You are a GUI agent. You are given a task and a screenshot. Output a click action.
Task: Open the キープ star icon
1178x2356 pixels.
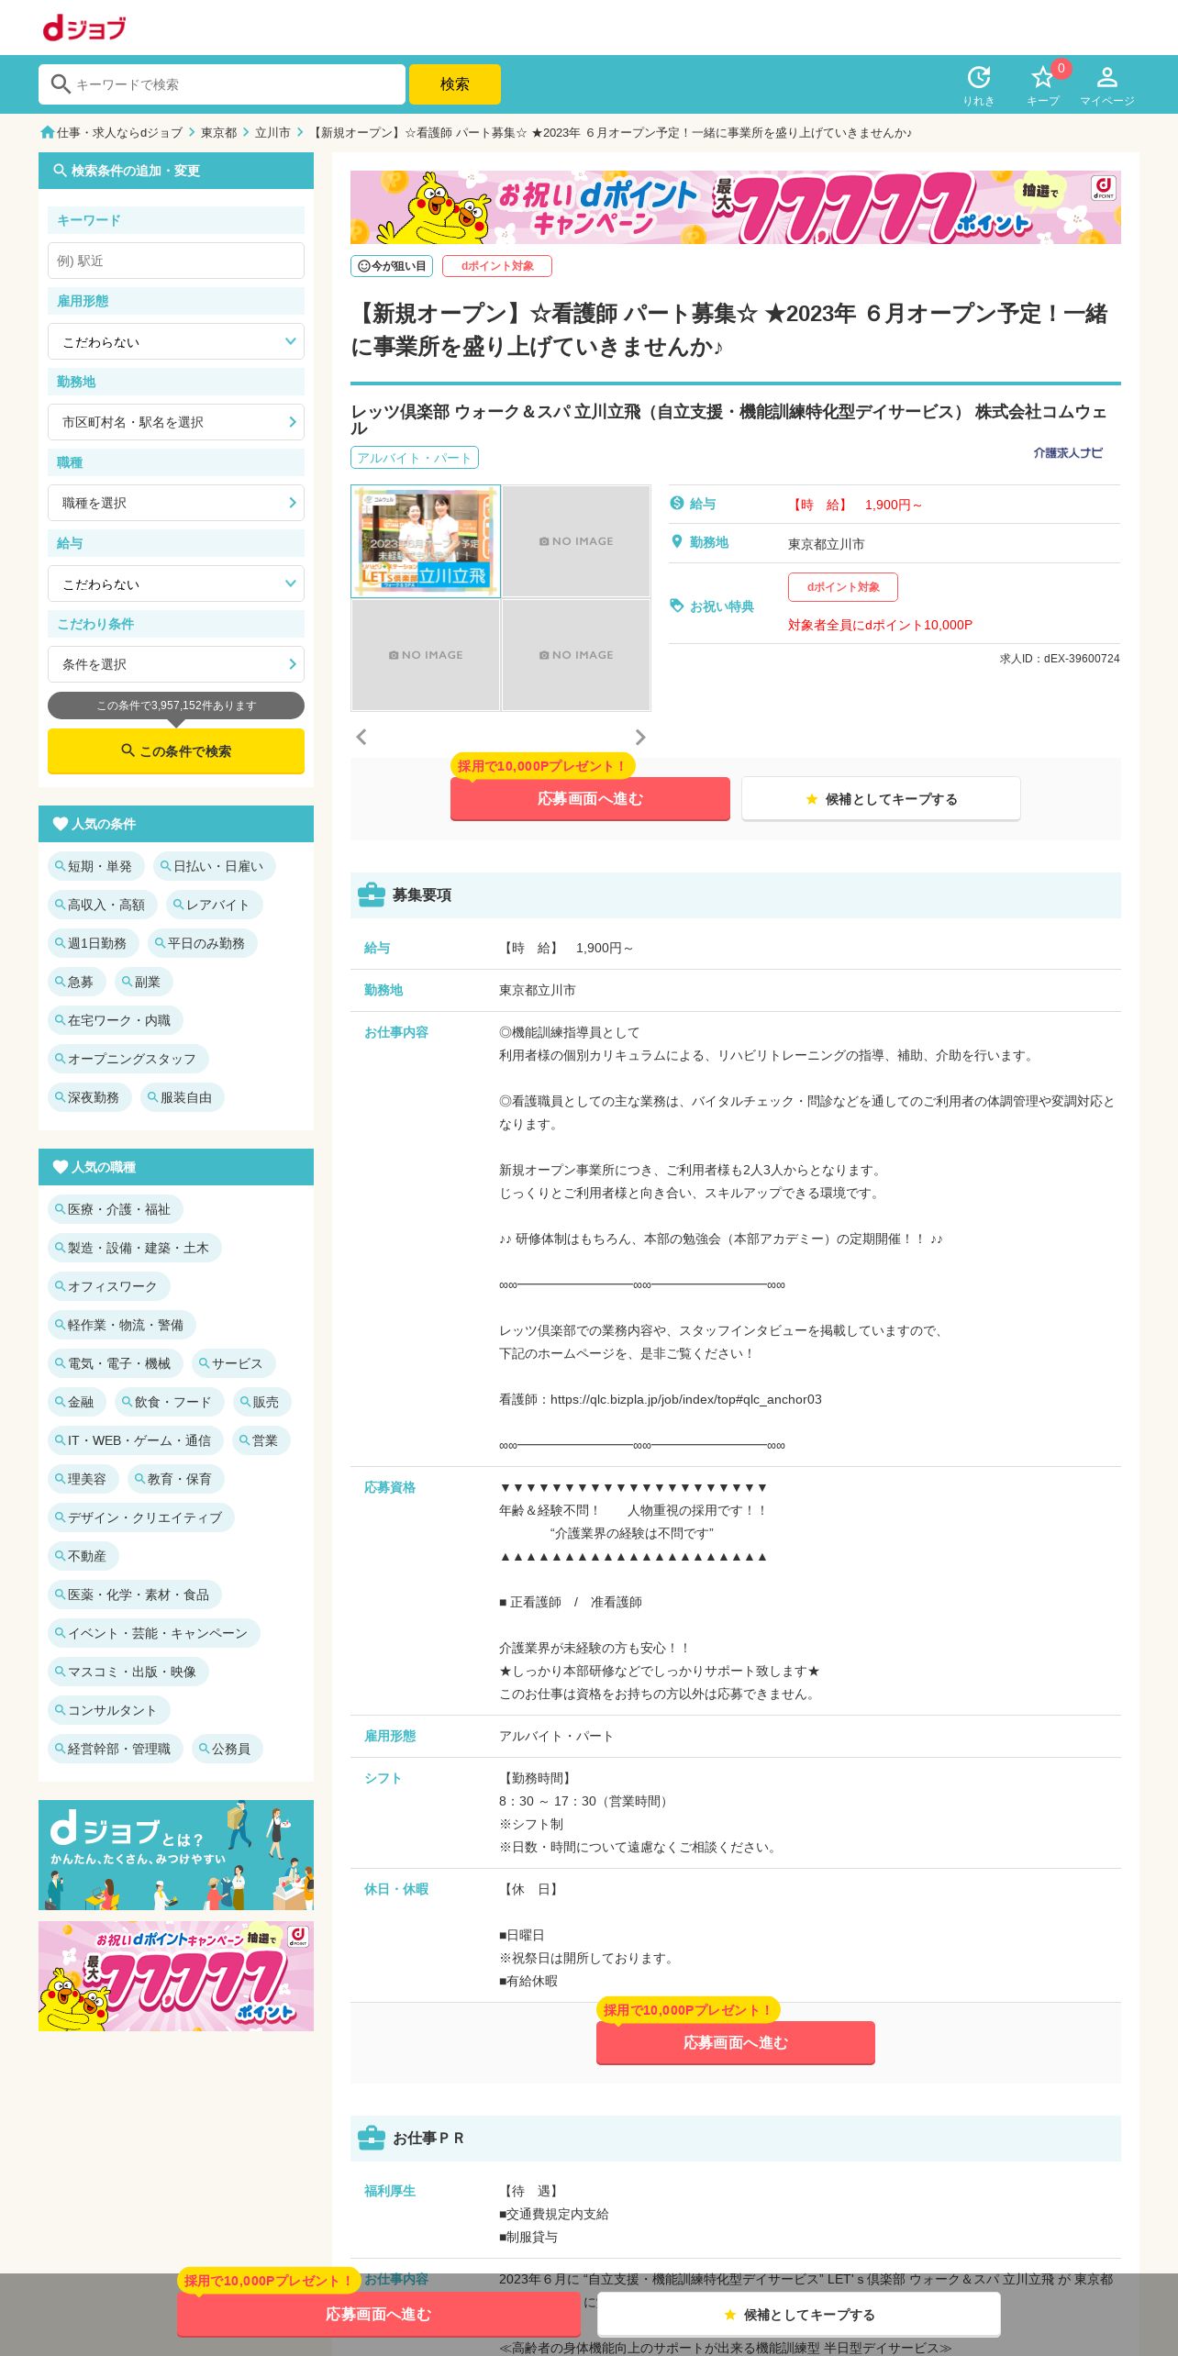tap(1043, 85)
